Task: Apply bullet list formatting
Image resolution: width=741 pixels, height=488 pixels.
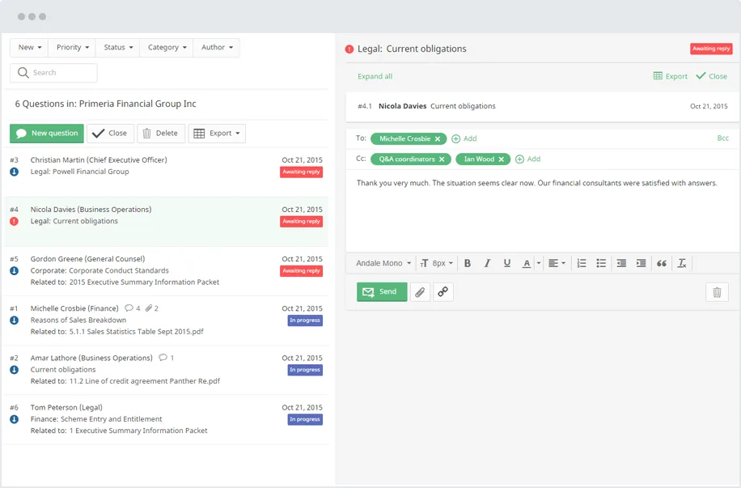Action: (x=601, y=262)
